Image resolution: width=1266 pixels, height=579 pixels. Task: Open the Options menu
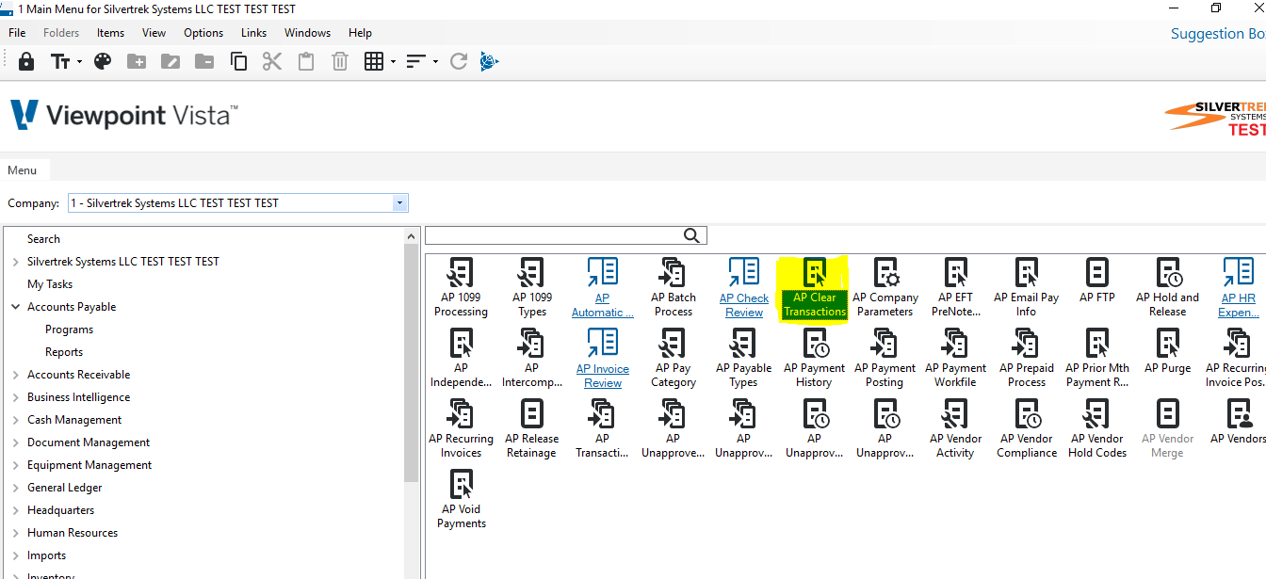pyautogui.click(x=203, y=33)
